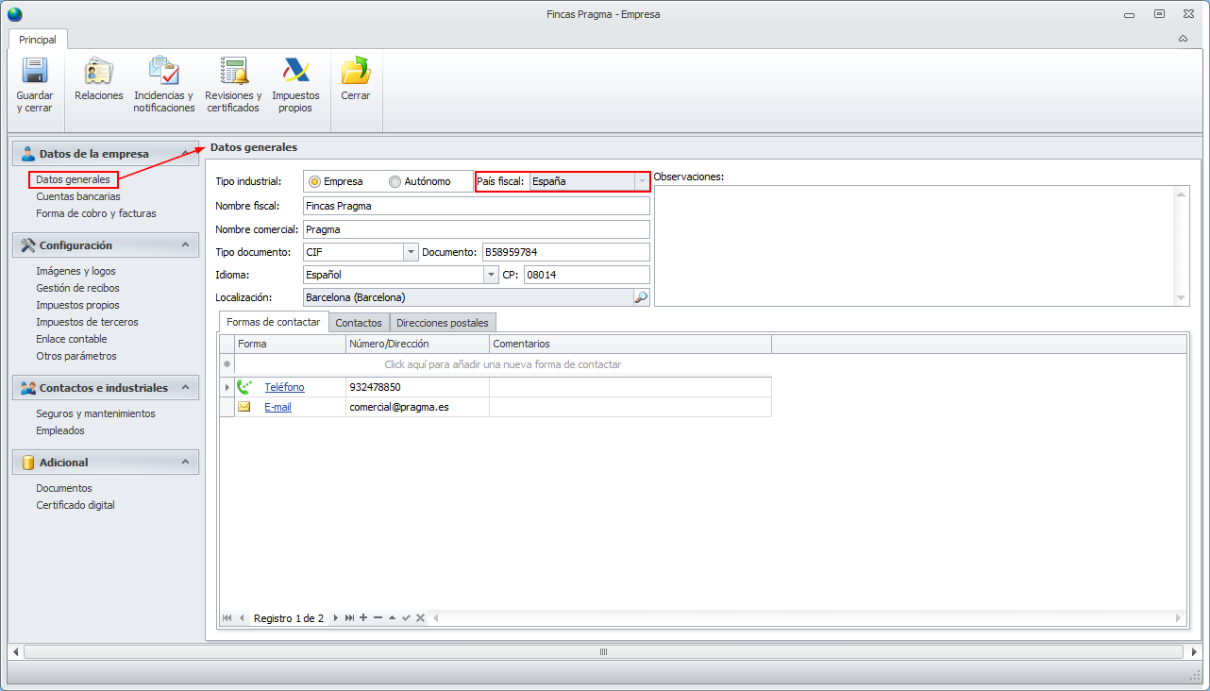The width and height of the screenshot is (1210, 691).
Task: Sort by the Número/Dirección column header
Action: tap(418, 344)
